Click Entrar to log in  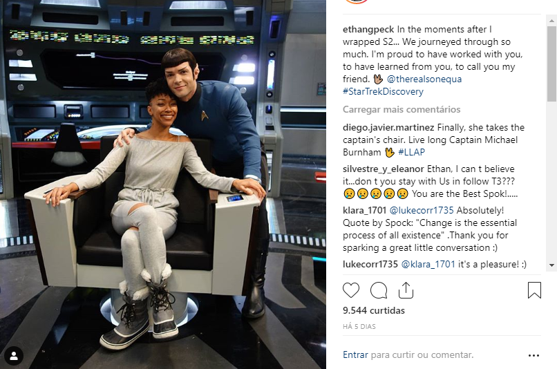(355, 354)
